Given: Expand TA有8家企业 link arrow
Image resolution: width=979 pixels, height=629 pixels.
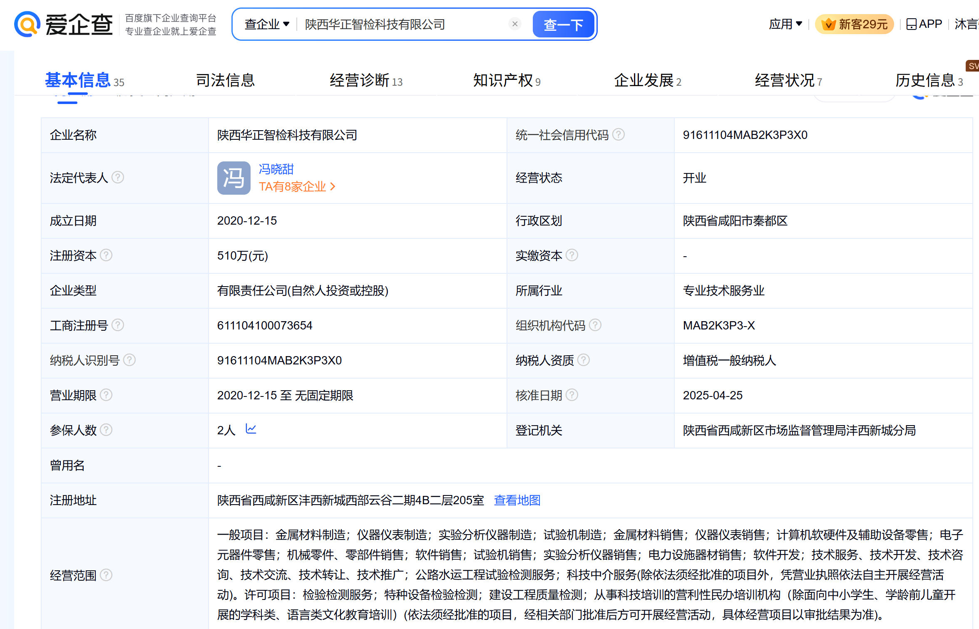Looking at the screenshot, I should point(333,186).
